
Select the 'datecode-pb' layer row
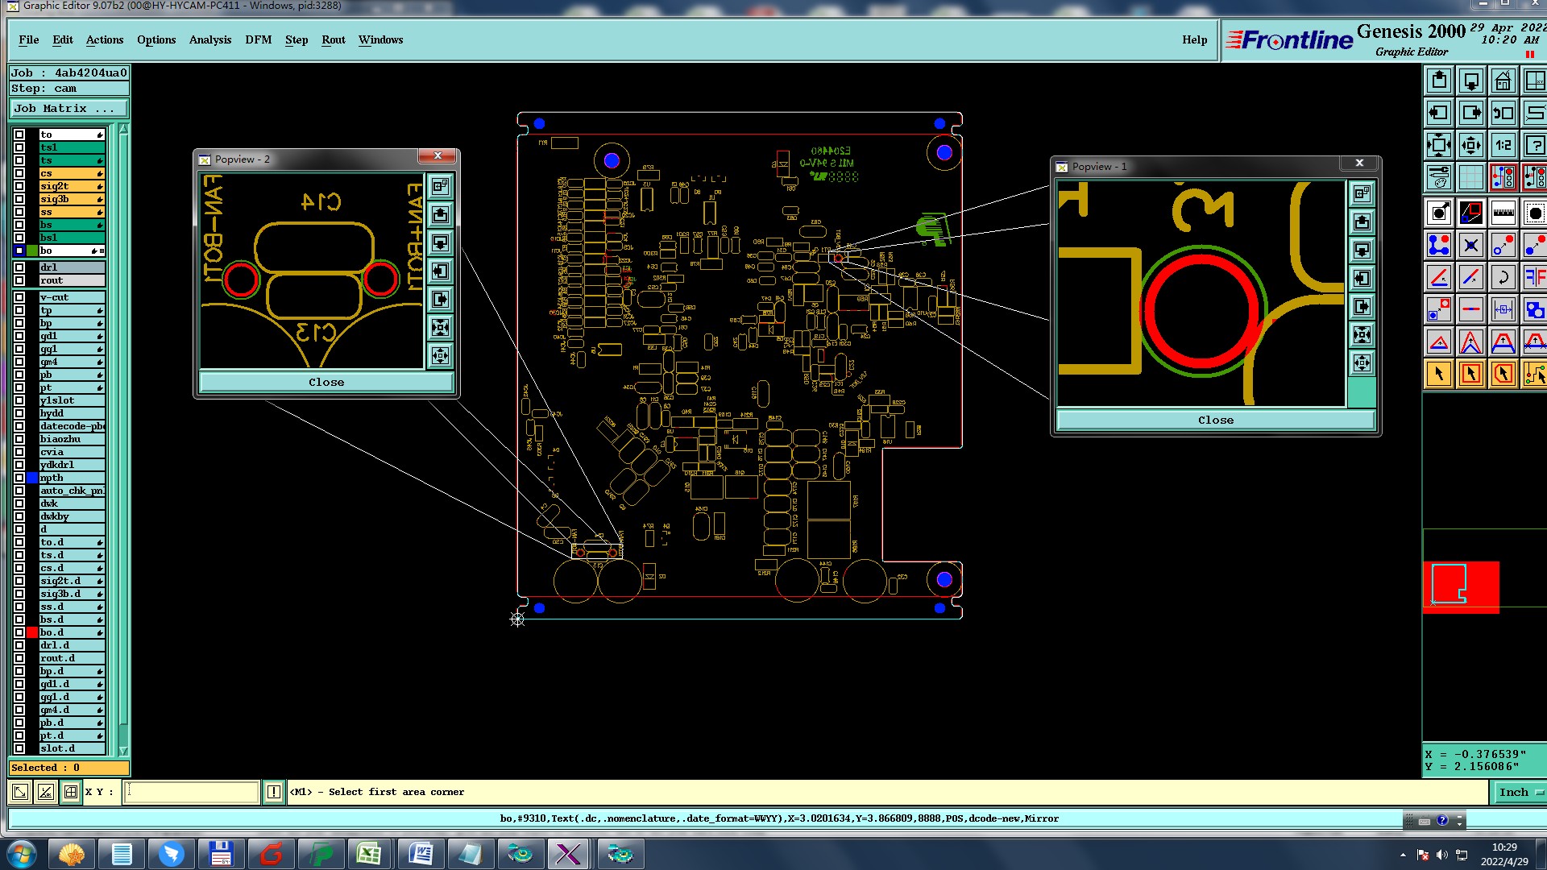(72, 426)
